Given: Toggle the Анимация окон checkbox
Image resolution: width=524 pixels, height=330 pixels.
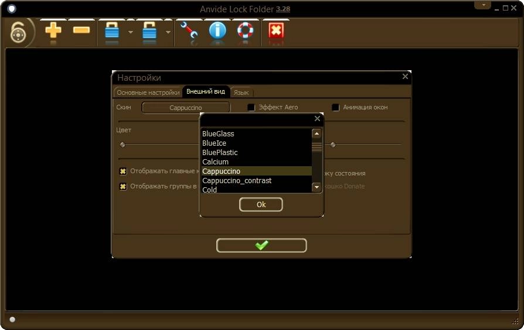Looking at the screenshot, I should [x=335, y=107].
